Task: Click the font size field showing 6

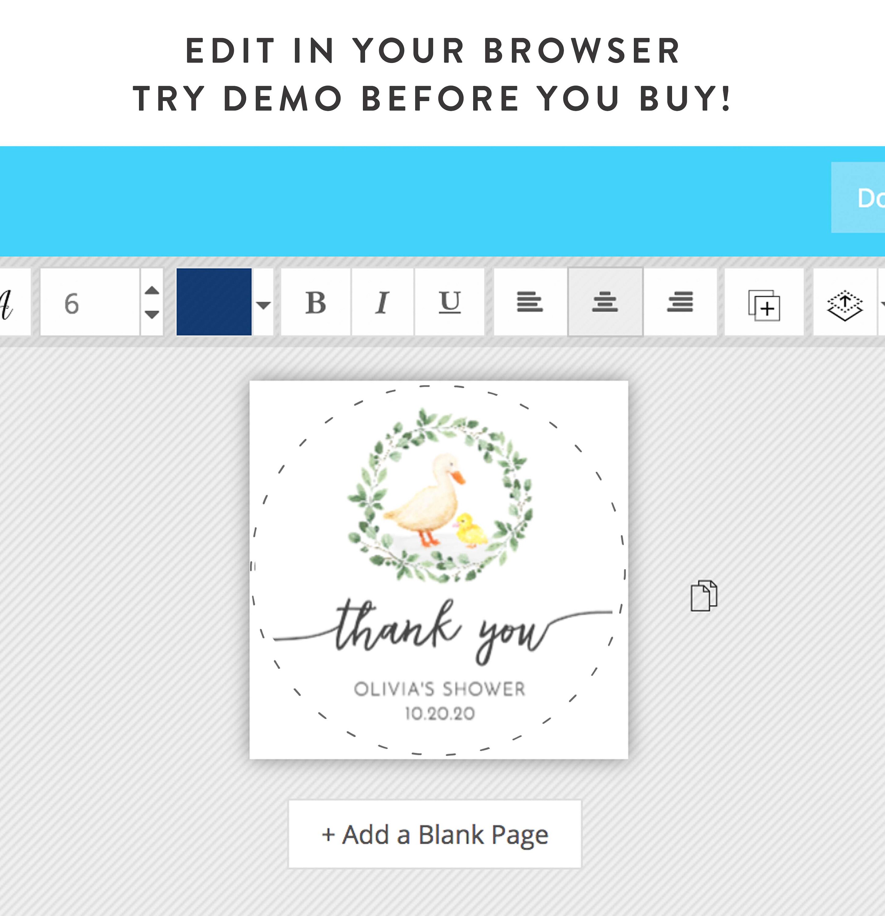Action: pos(90,302)
